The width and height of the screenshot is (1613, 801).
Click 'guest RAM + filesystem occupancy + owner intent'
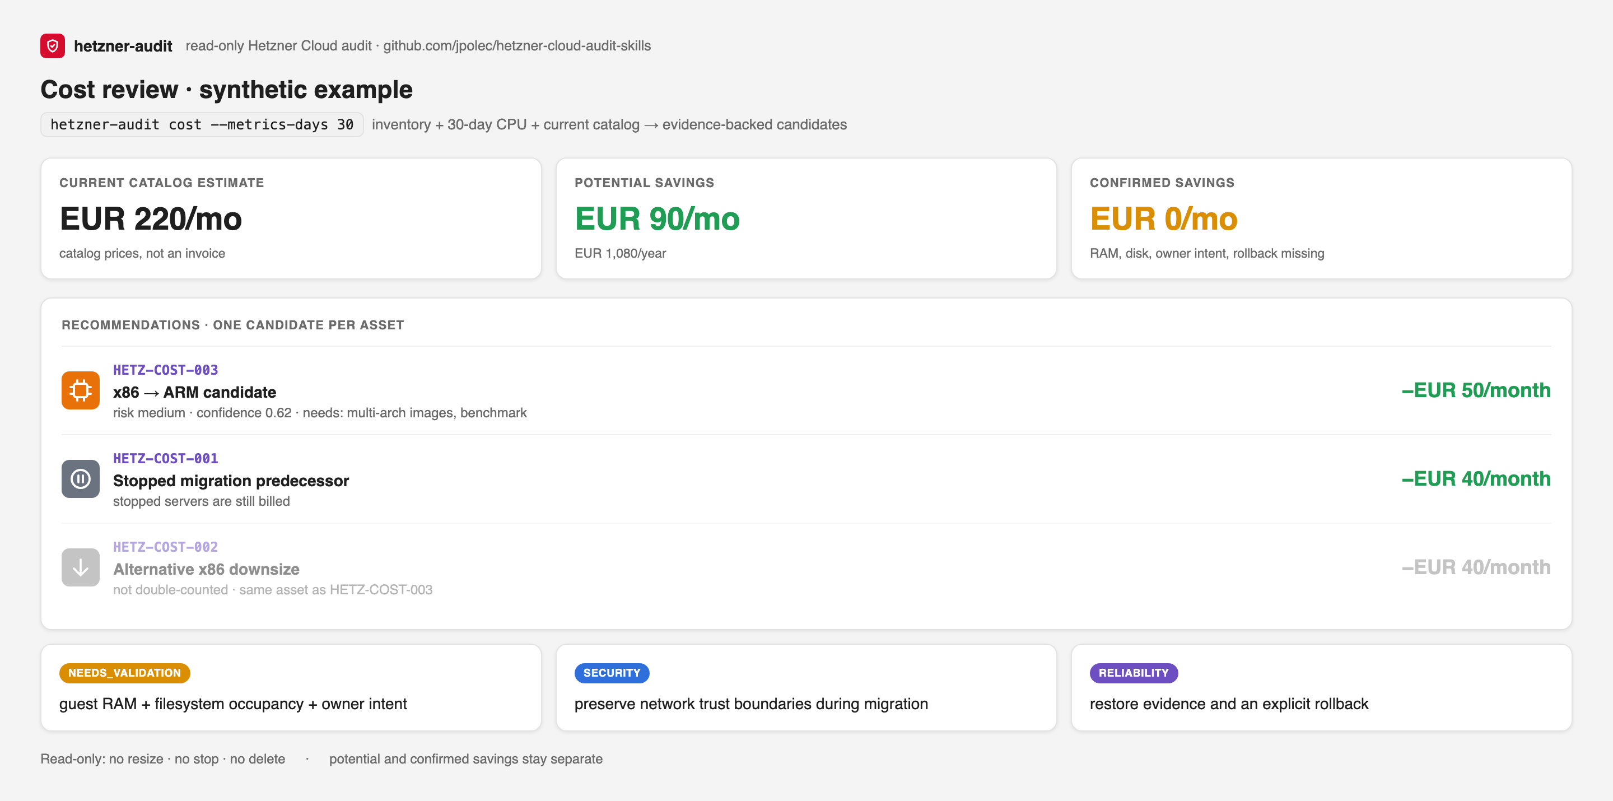click(233, 704)
